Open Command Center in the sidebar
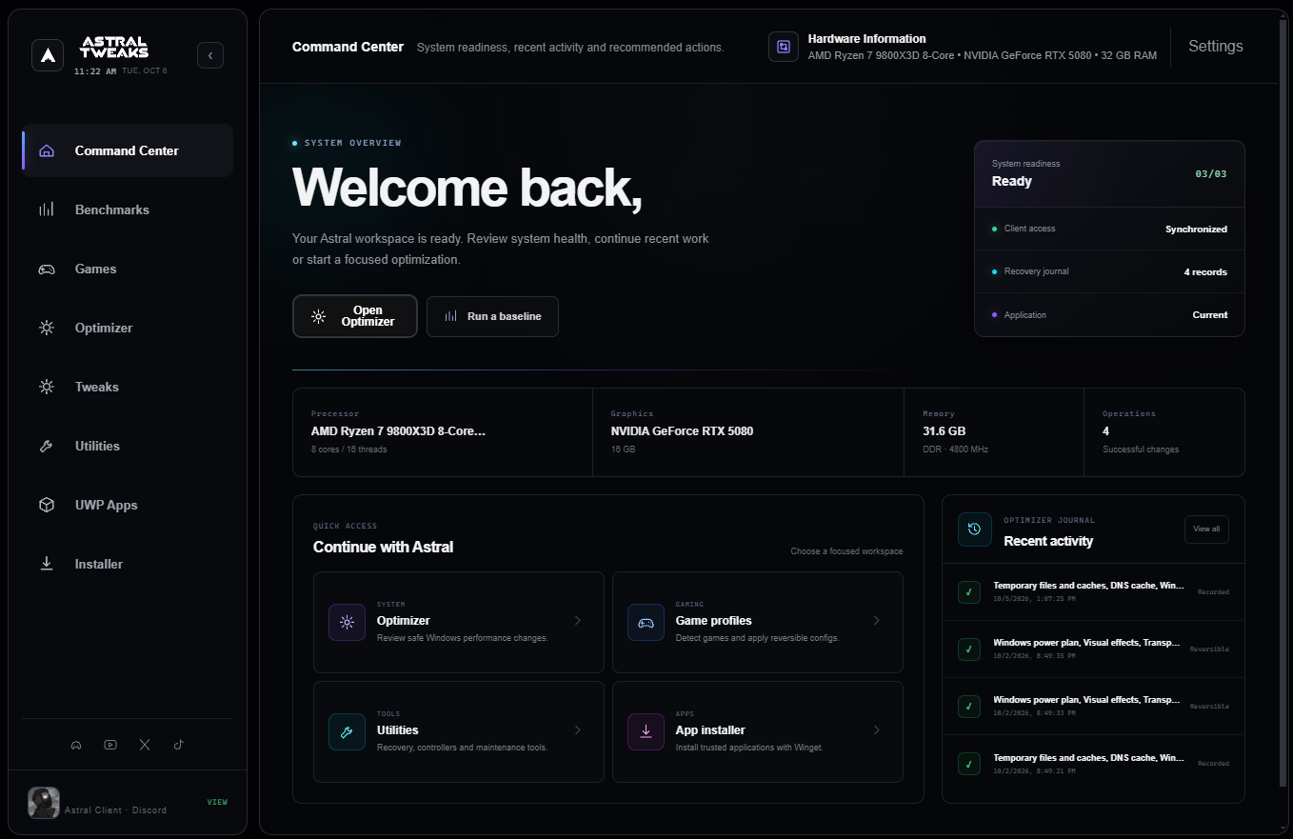Image resolution: width=1293 pixels, height=839 pixels. tap(128, 150)
